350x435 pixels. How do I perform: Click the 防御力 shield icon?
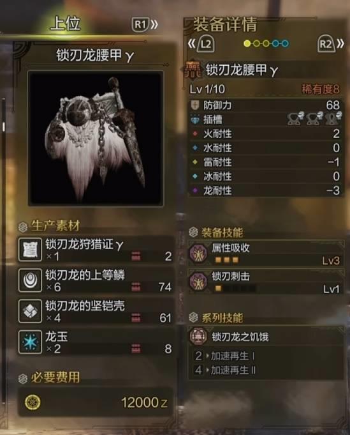coord(195,105)
